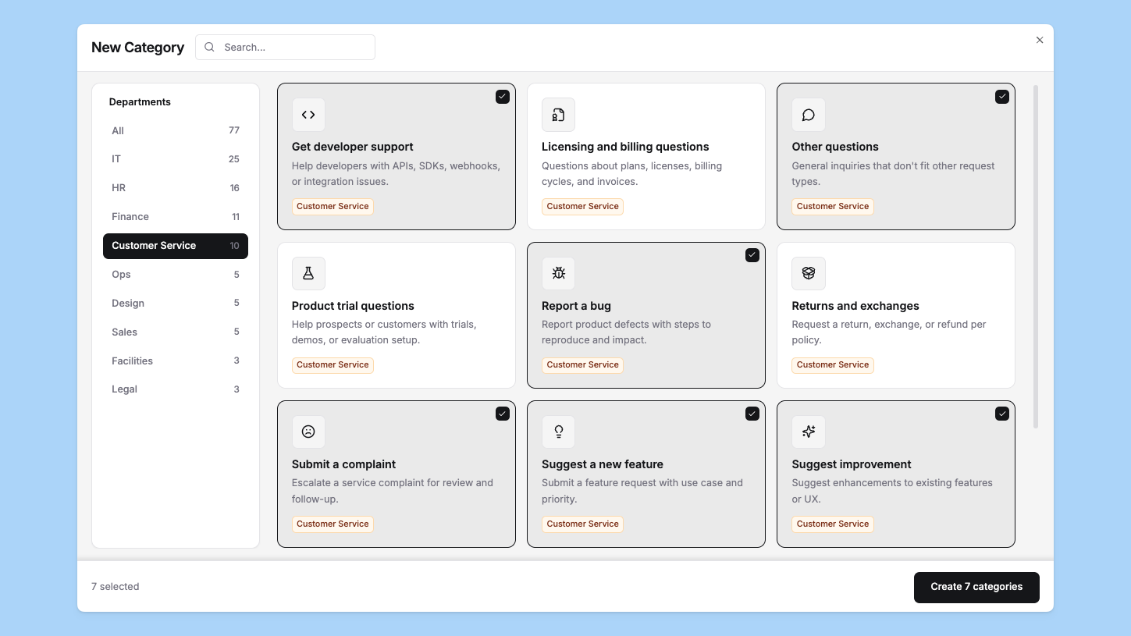Click the sparkles Suggest improvement icon
The width and height of the screenshot is (1131, 636).
tap(808, 432)
